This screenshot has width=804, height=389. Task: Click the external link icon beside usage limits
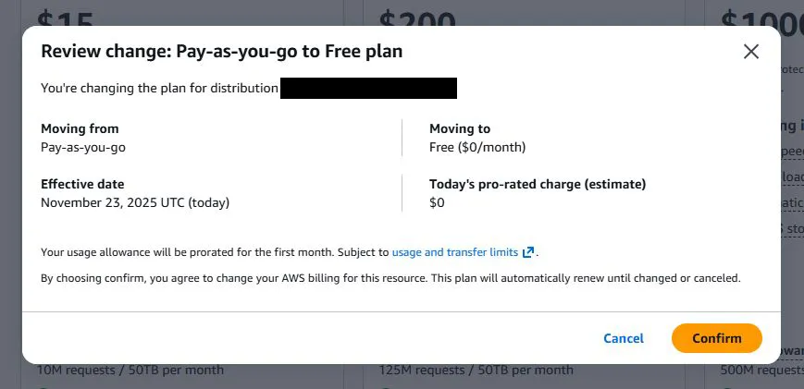tap(528, 252)
